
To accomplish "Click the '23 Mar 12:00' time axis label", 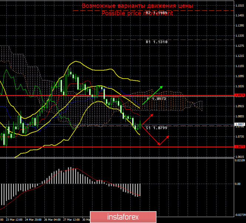I will (x=14, y=220).
